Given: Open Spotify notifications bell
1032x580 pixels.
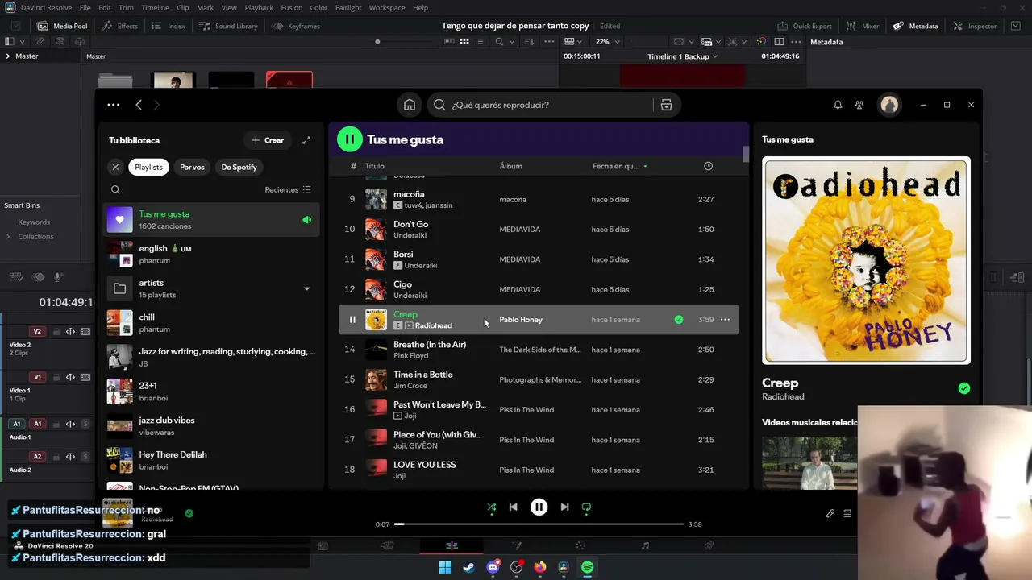Looking at the screenshot, I should (x=838, y=105).
